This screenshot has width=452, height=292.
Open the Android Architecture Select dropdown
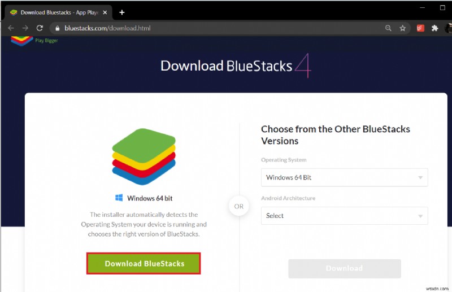click(344, 216)
